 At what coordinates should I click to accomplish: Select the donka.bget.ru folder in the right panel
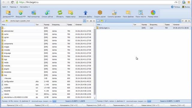pyautogui.click(x=143, y=28)
